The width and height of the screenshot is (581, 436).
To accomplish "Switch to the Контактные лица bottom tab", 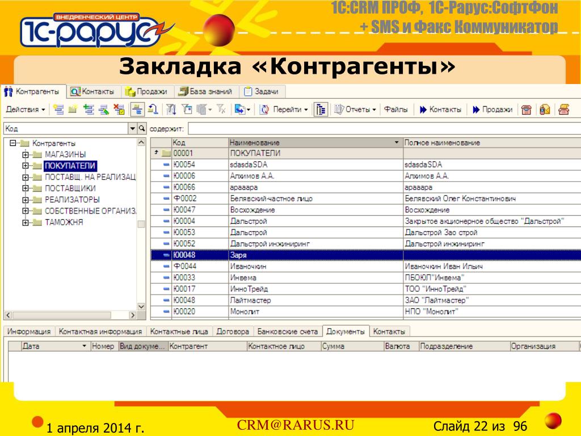I will [x=179, y=332].
